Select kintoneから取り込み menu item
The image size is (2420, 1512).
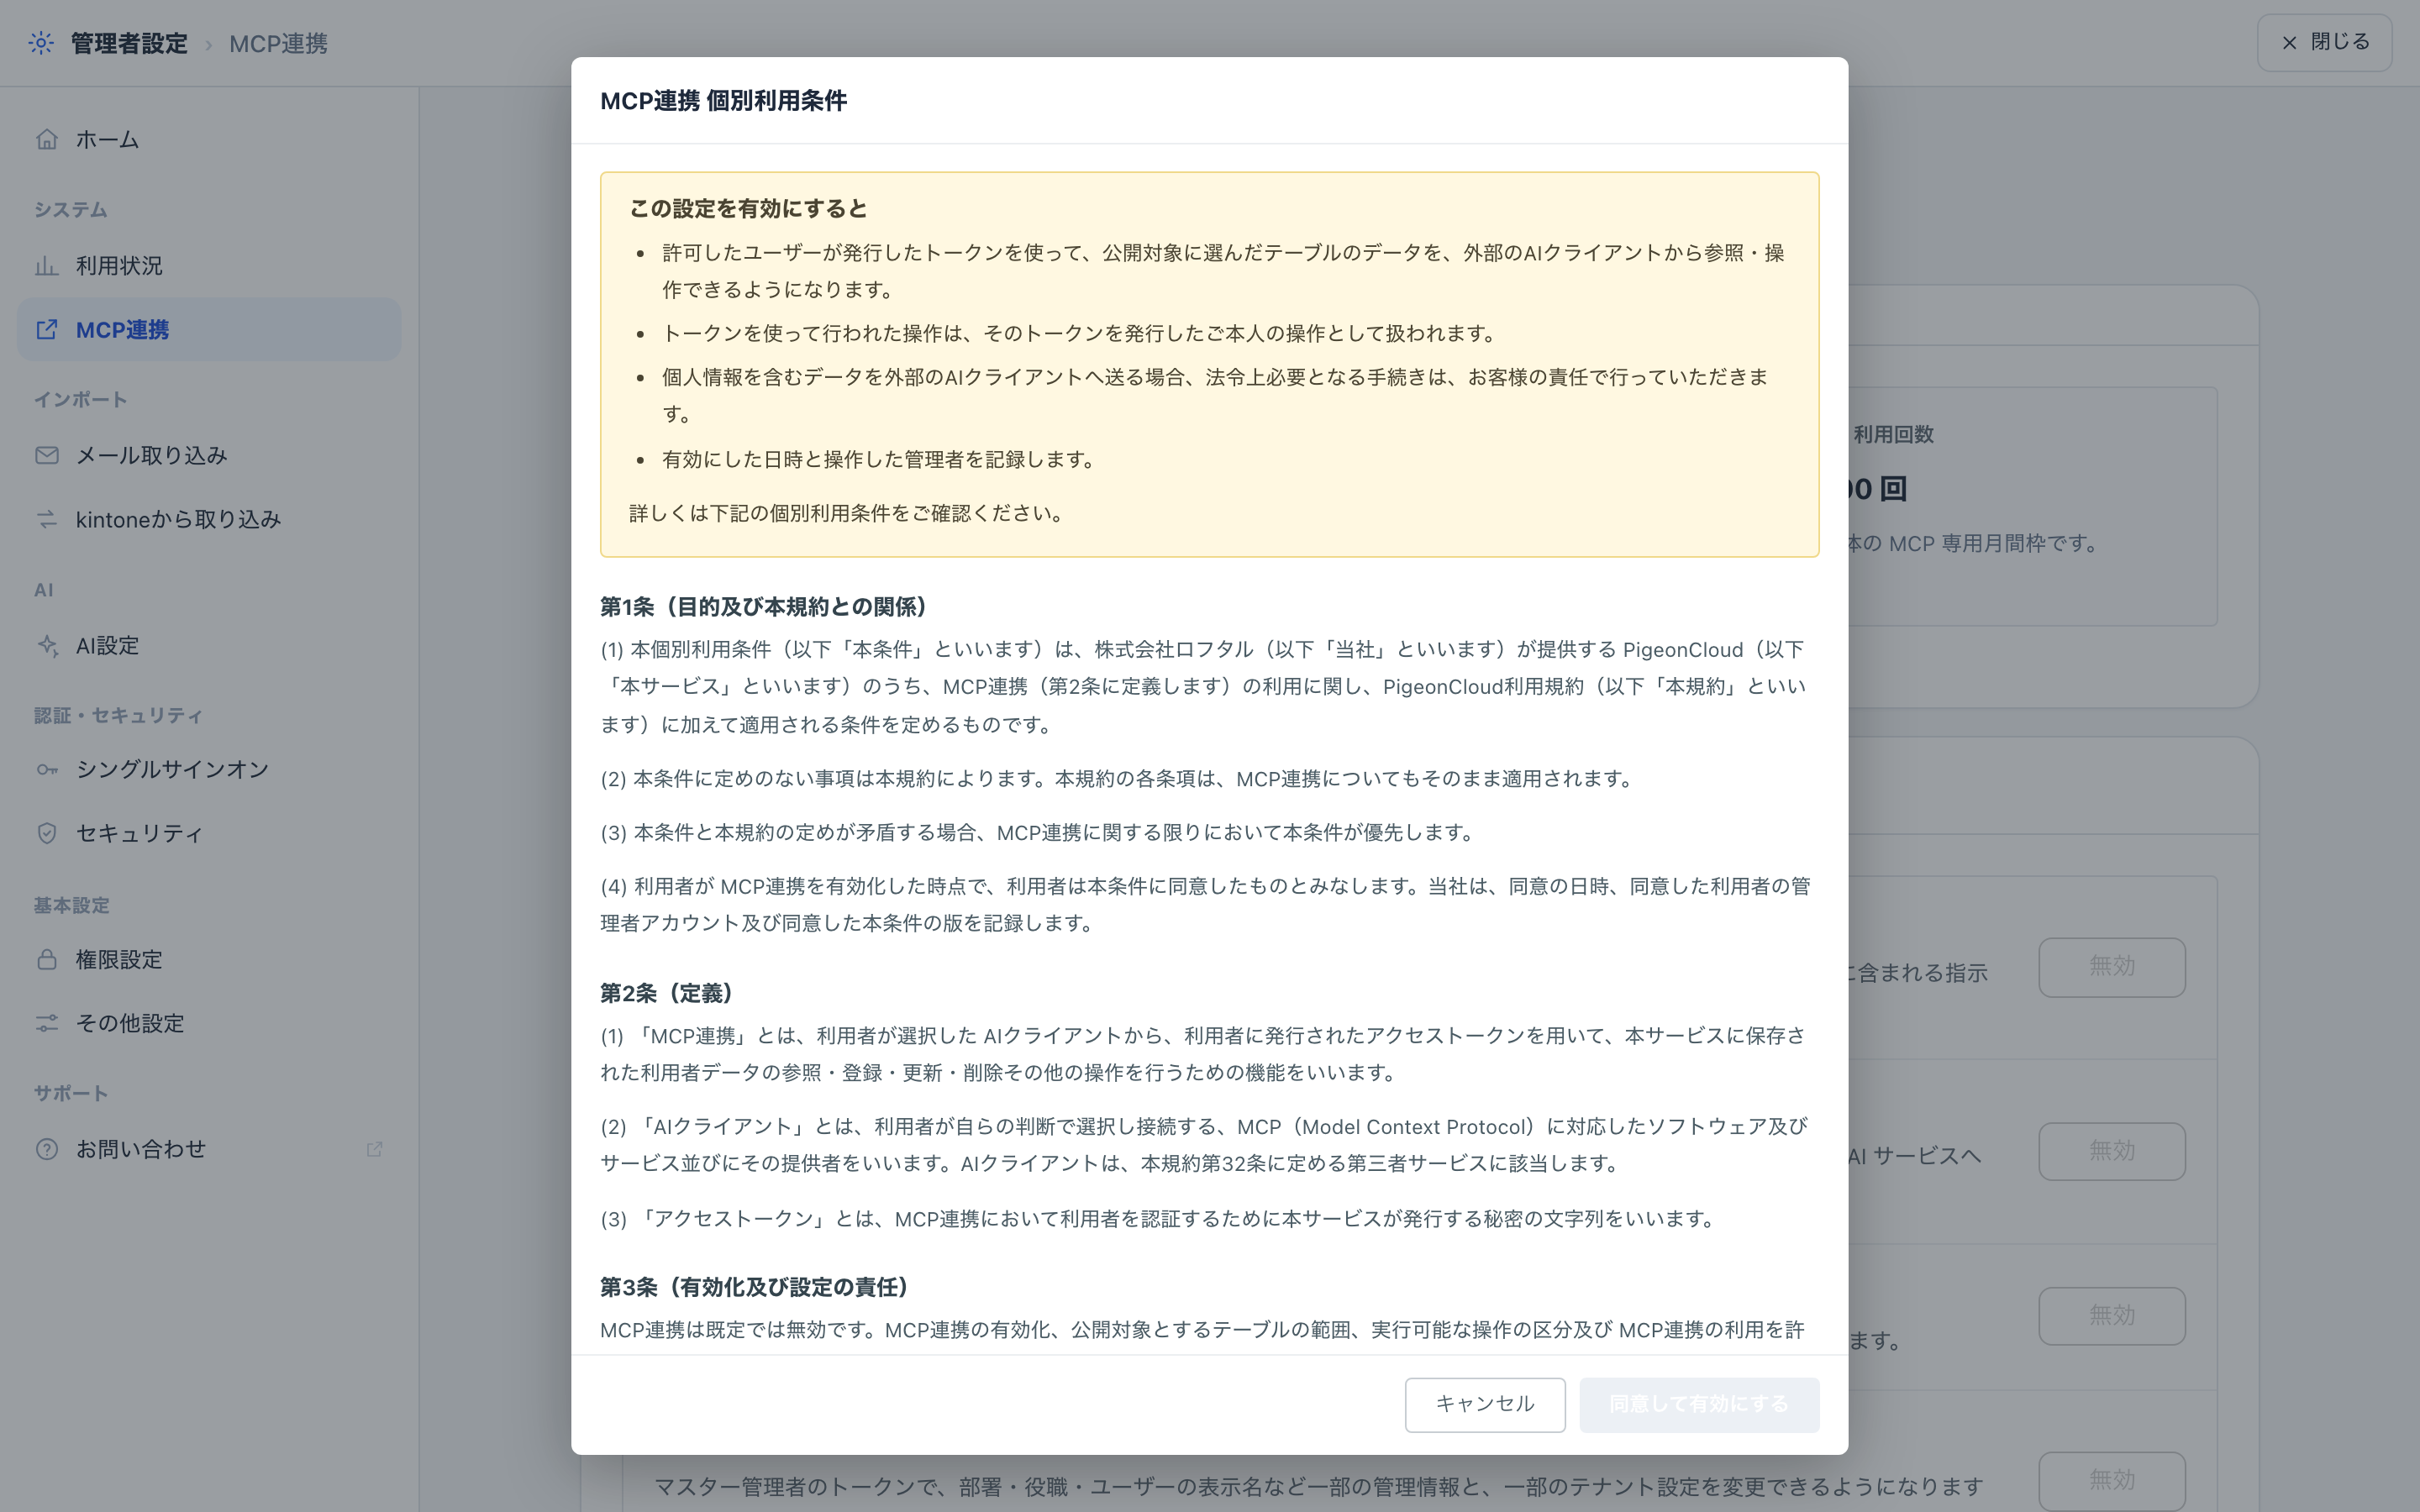click(x=209, y=519)
